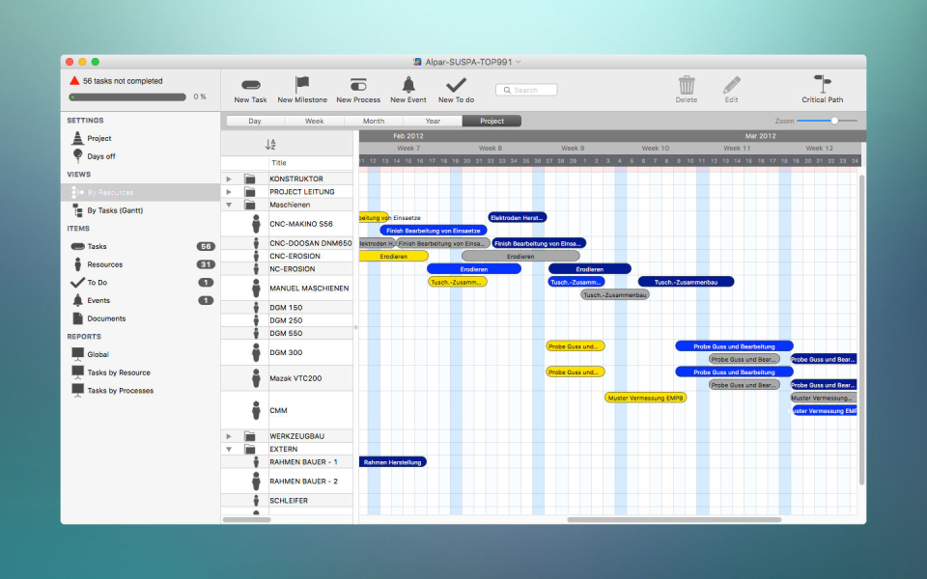Select the CNC-DOOSAN DNM650 row
Screen dimensions: 927x579
pos(288,243)
